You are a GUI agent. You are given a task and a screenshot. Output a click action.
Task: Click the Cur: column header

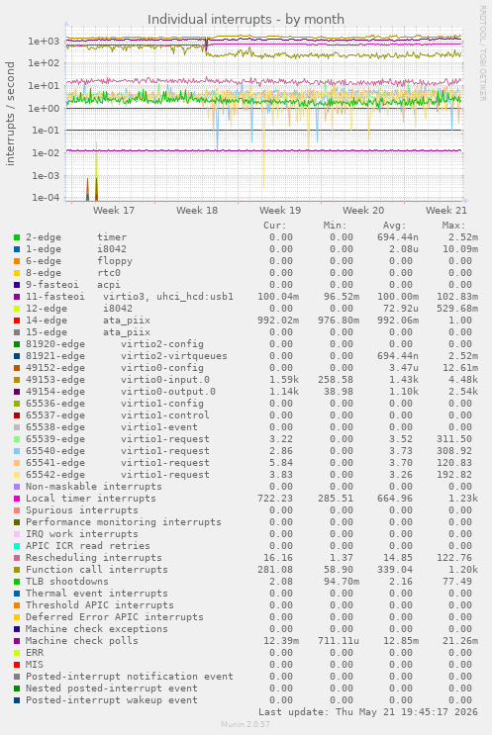tap(275, 226)
